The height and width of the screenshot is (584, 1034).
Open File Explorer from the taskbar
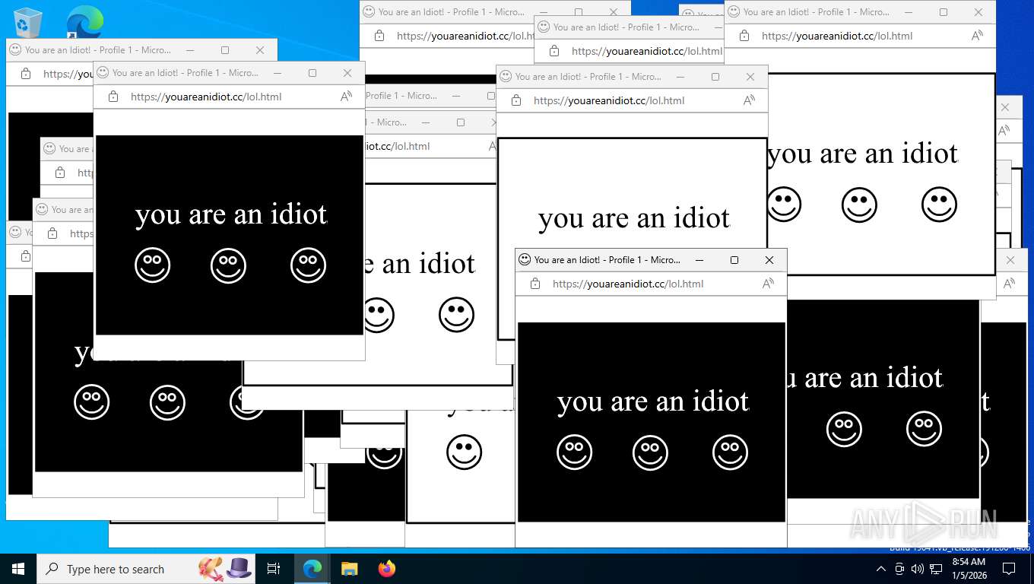349,569
